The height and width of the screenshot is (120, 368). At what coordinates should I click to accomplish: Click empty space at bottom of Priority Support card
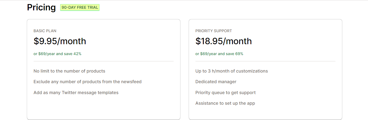point(265,113)
